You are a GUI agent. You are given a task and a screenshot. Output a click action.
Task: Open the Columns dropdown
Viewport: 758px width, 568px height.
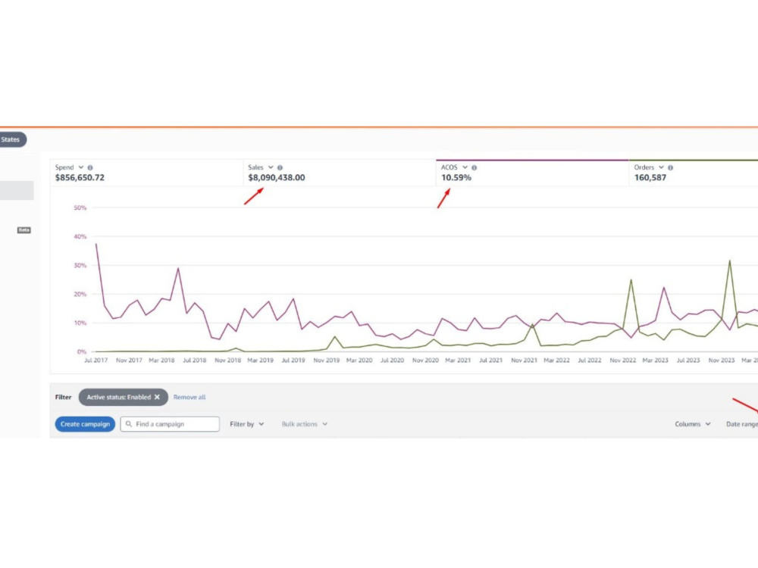click(693, 424)
